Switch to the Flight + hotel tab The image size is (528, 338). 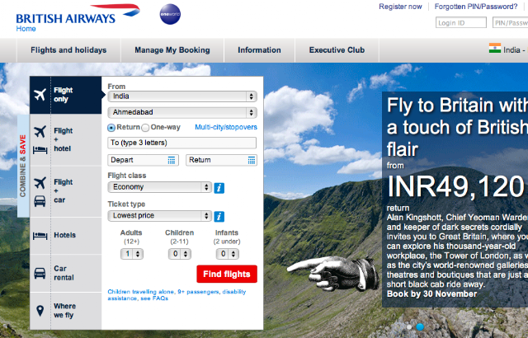click(x=66, y=140)
